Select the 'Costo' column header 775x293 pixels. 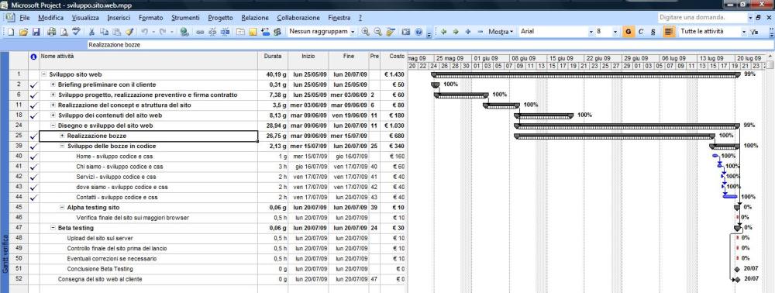coord(394,61)
